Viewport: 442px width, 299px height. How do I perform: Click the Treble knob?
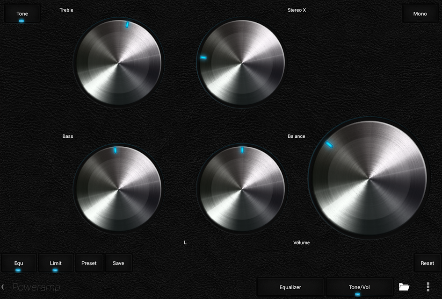coord(118,63)
